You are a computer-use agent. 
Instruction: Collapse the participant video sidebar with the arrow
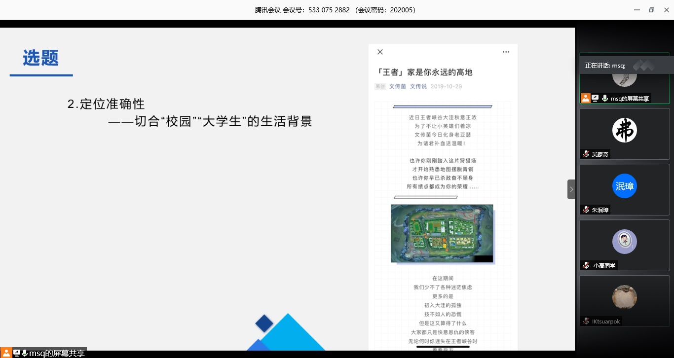tap(571, 189)
